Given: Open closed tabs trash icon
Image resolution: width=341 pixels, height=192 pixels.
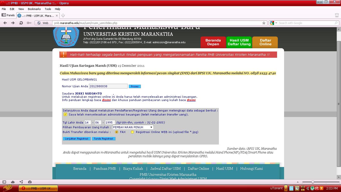Looking at the screenshot, I should pyautogui.click(x=337, y=15).
